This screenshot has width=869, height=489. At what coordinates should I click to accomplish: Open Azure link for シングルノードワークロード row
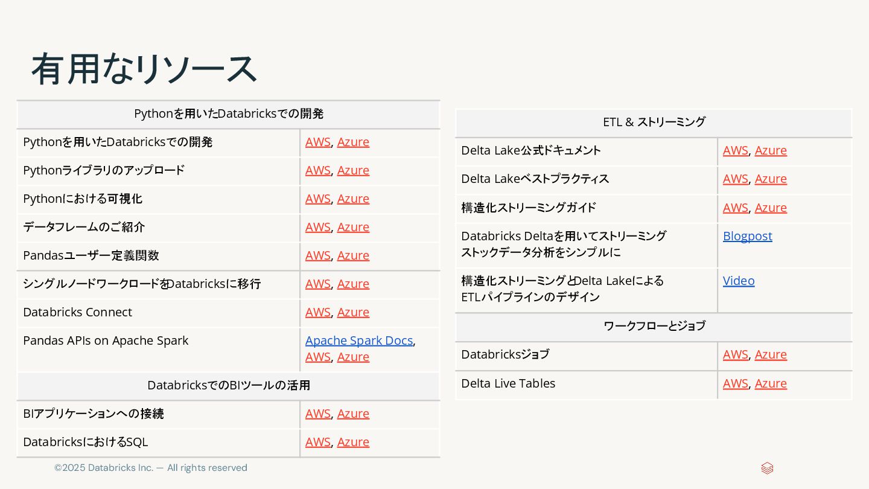(353, 284)
